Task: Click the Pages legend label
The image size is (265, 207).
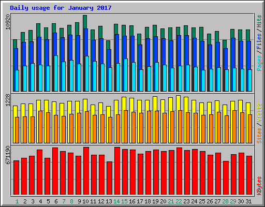Action: click(259, 63)
